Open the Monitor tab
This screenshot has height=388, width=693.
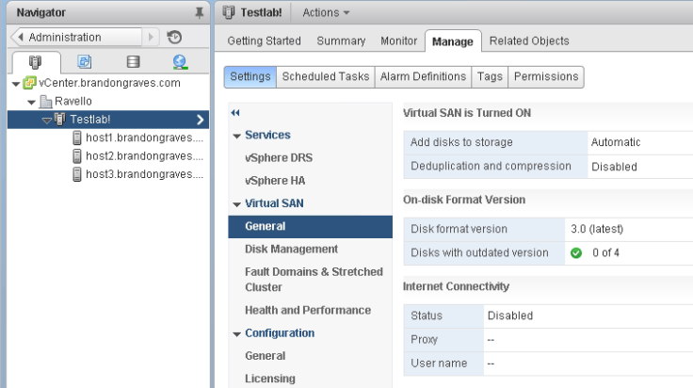(x=398, y=41)
